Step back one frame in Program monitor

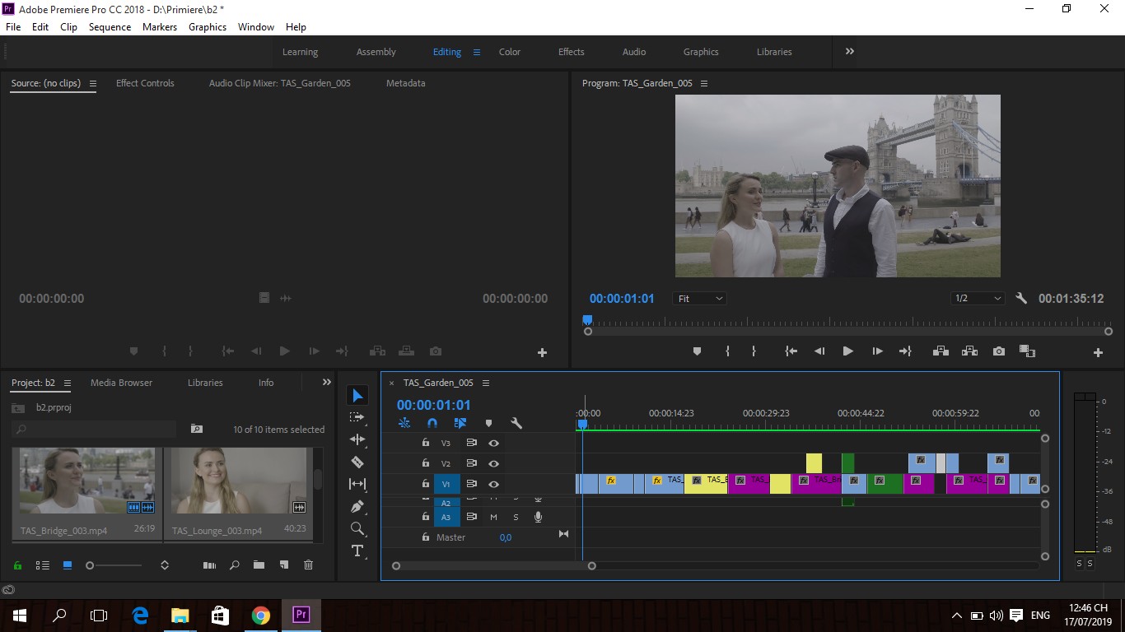(819, 351)
